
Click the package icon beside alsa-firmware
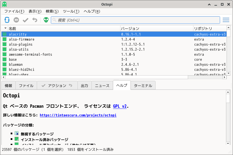click(x=4, y=39)
